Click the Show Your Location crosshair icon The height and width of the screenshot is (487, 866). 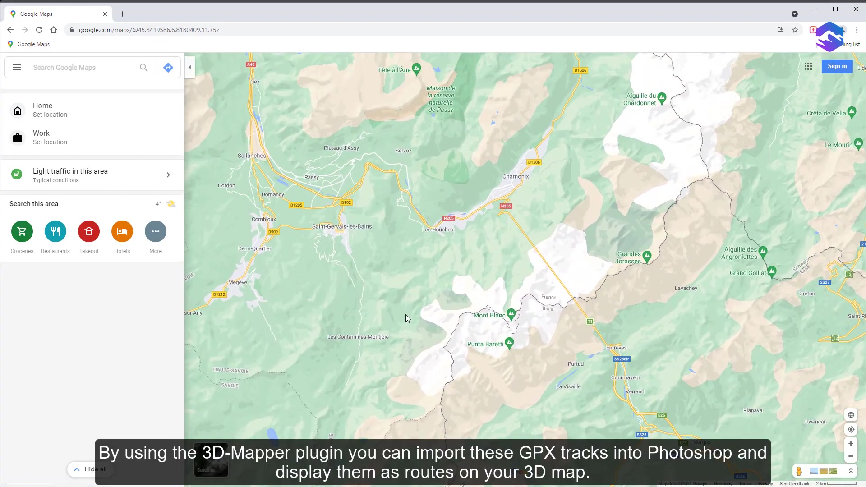[851, 429]
